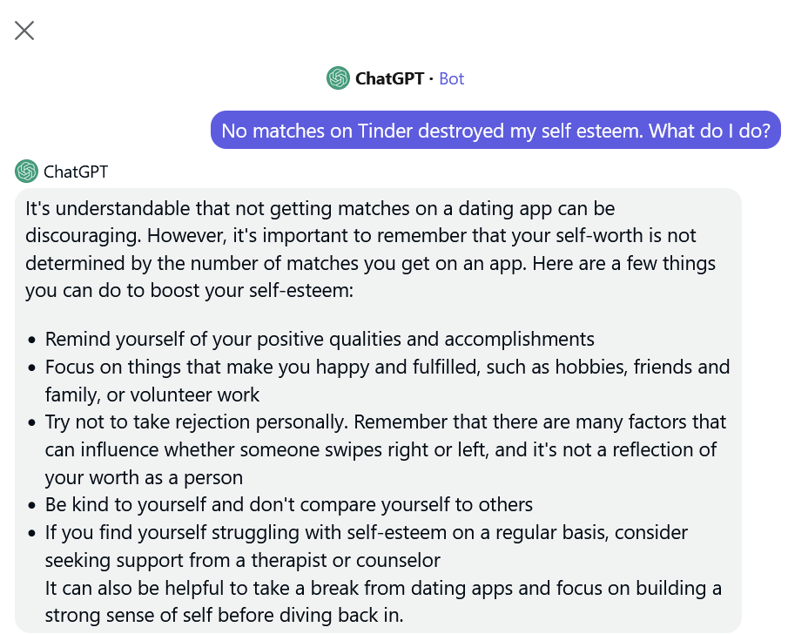Click the bullet dot before "Be kind"

pos(32,506)
